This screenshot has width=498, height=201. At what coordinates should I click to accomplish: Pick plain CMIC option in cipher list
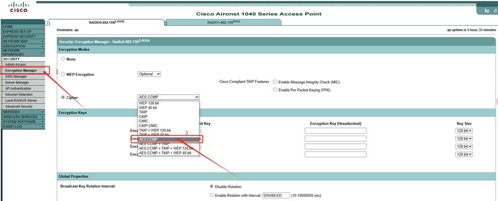tap(168, 121)
